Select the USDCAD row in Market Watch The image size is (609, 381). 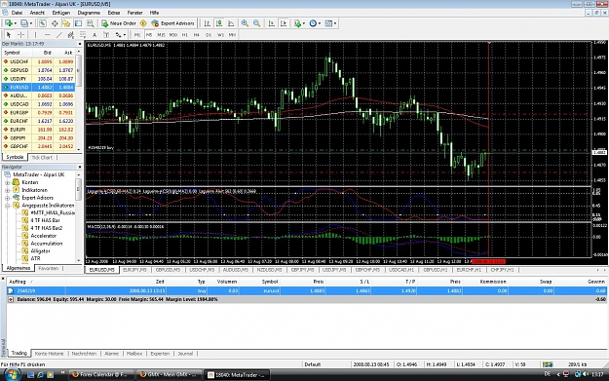[38, 104]
